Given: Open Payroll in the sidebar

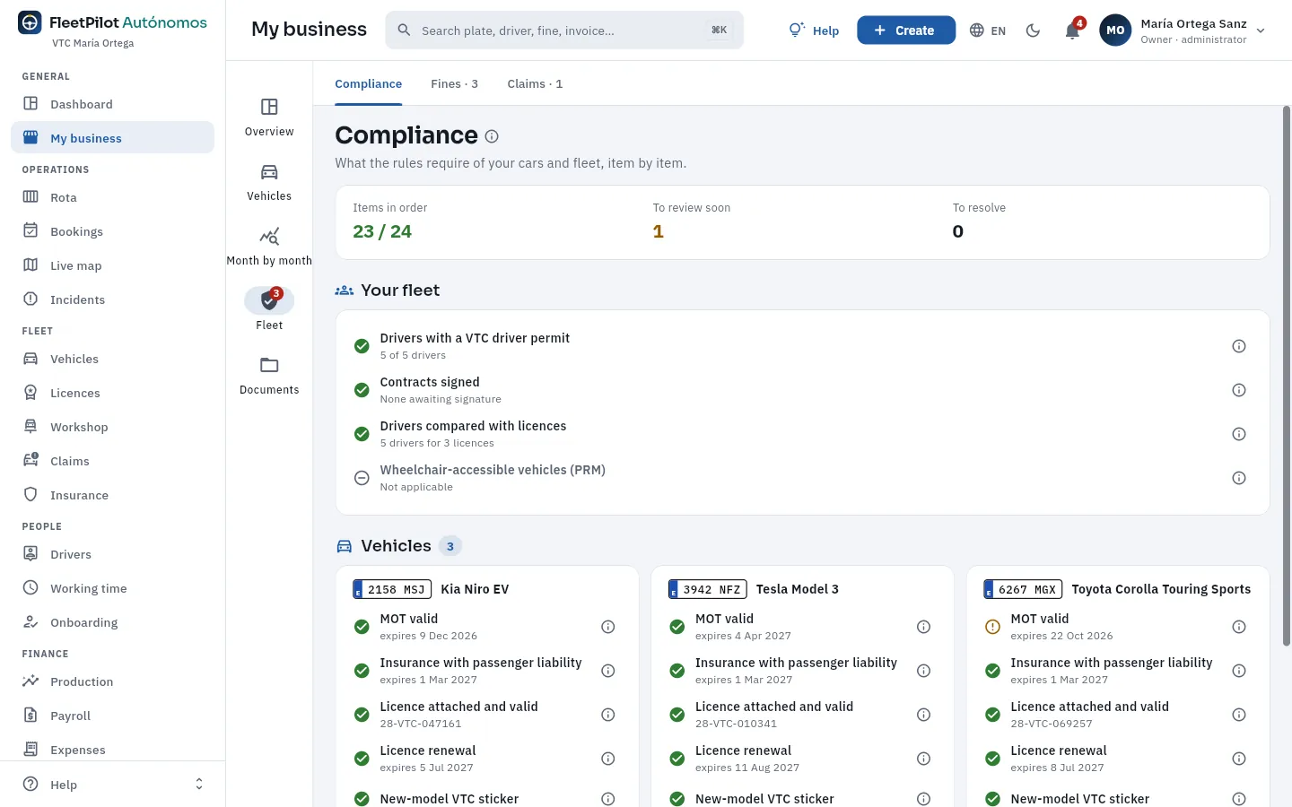Looking at the screenshot, I should tap(112, 716).
